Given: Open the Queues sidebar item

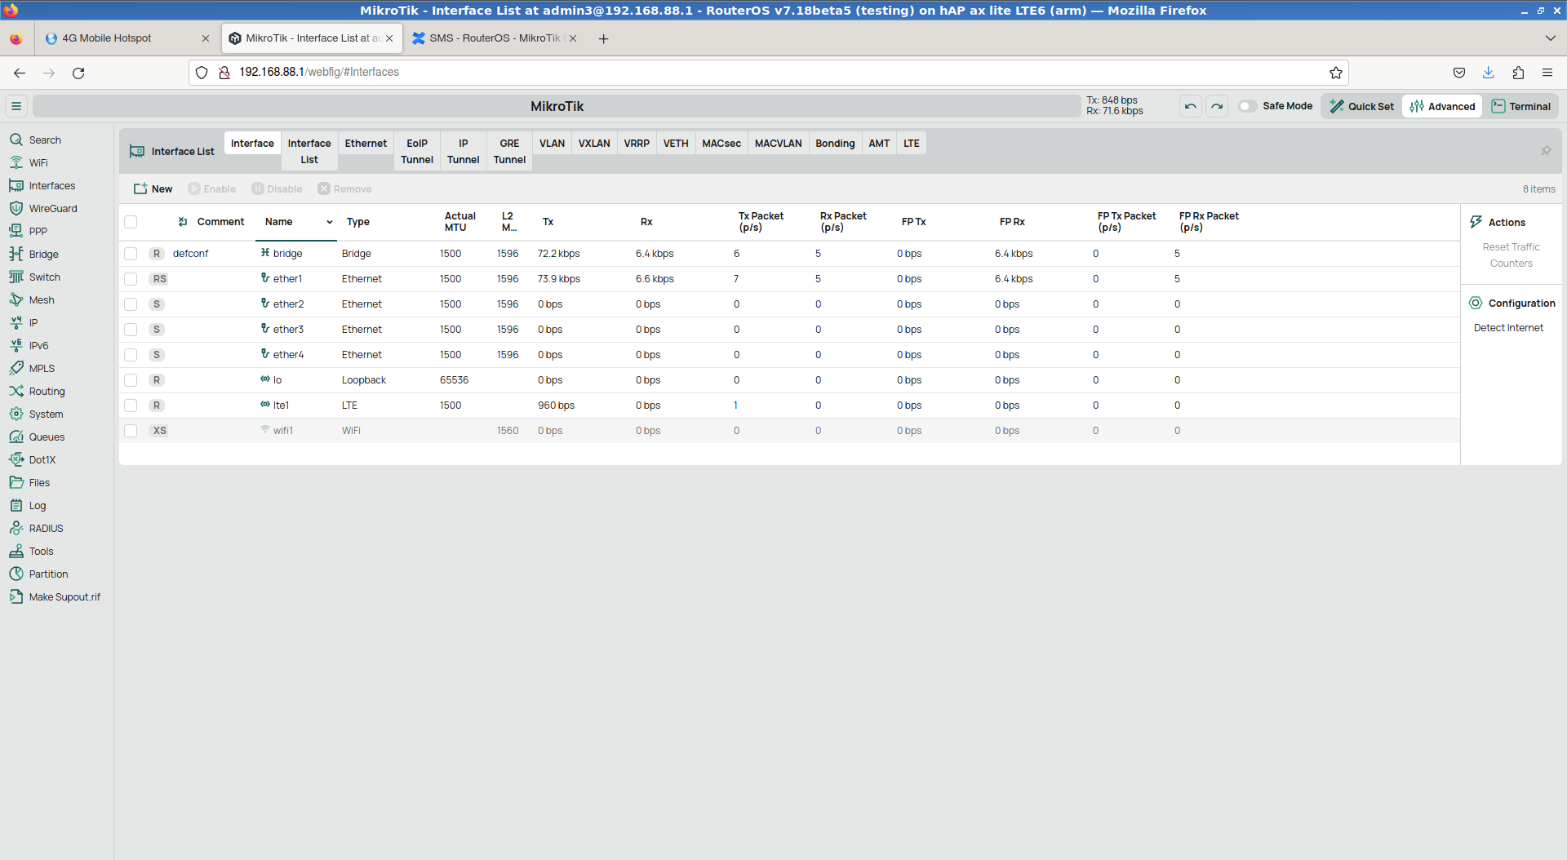Looking at the screenshot, I should pos(38,437).
